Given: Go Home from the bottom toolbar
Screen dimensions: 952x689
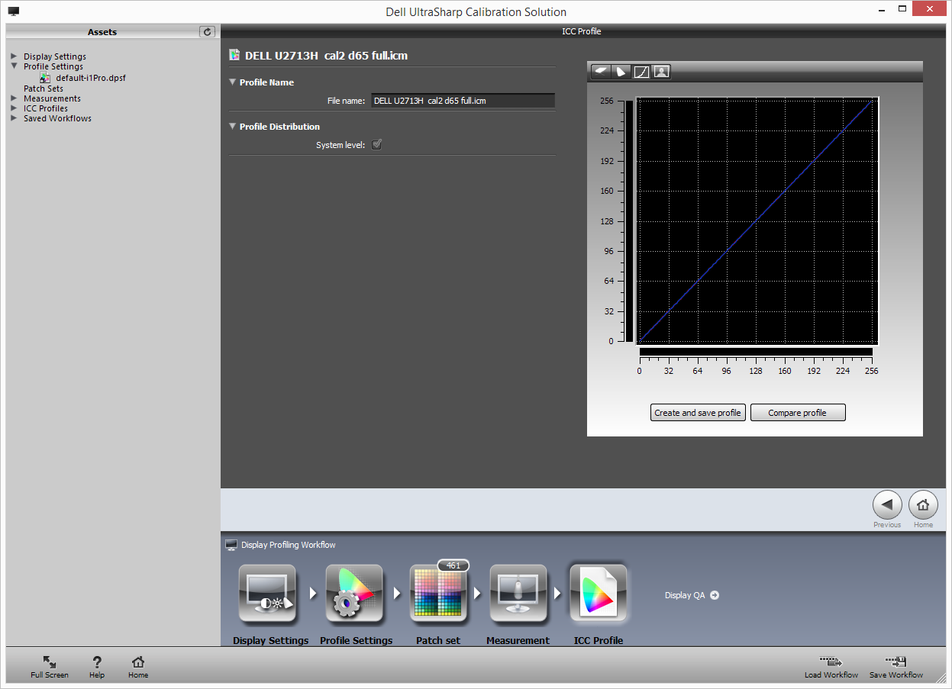Looking at the screenshot, I should tap(138, 667).
